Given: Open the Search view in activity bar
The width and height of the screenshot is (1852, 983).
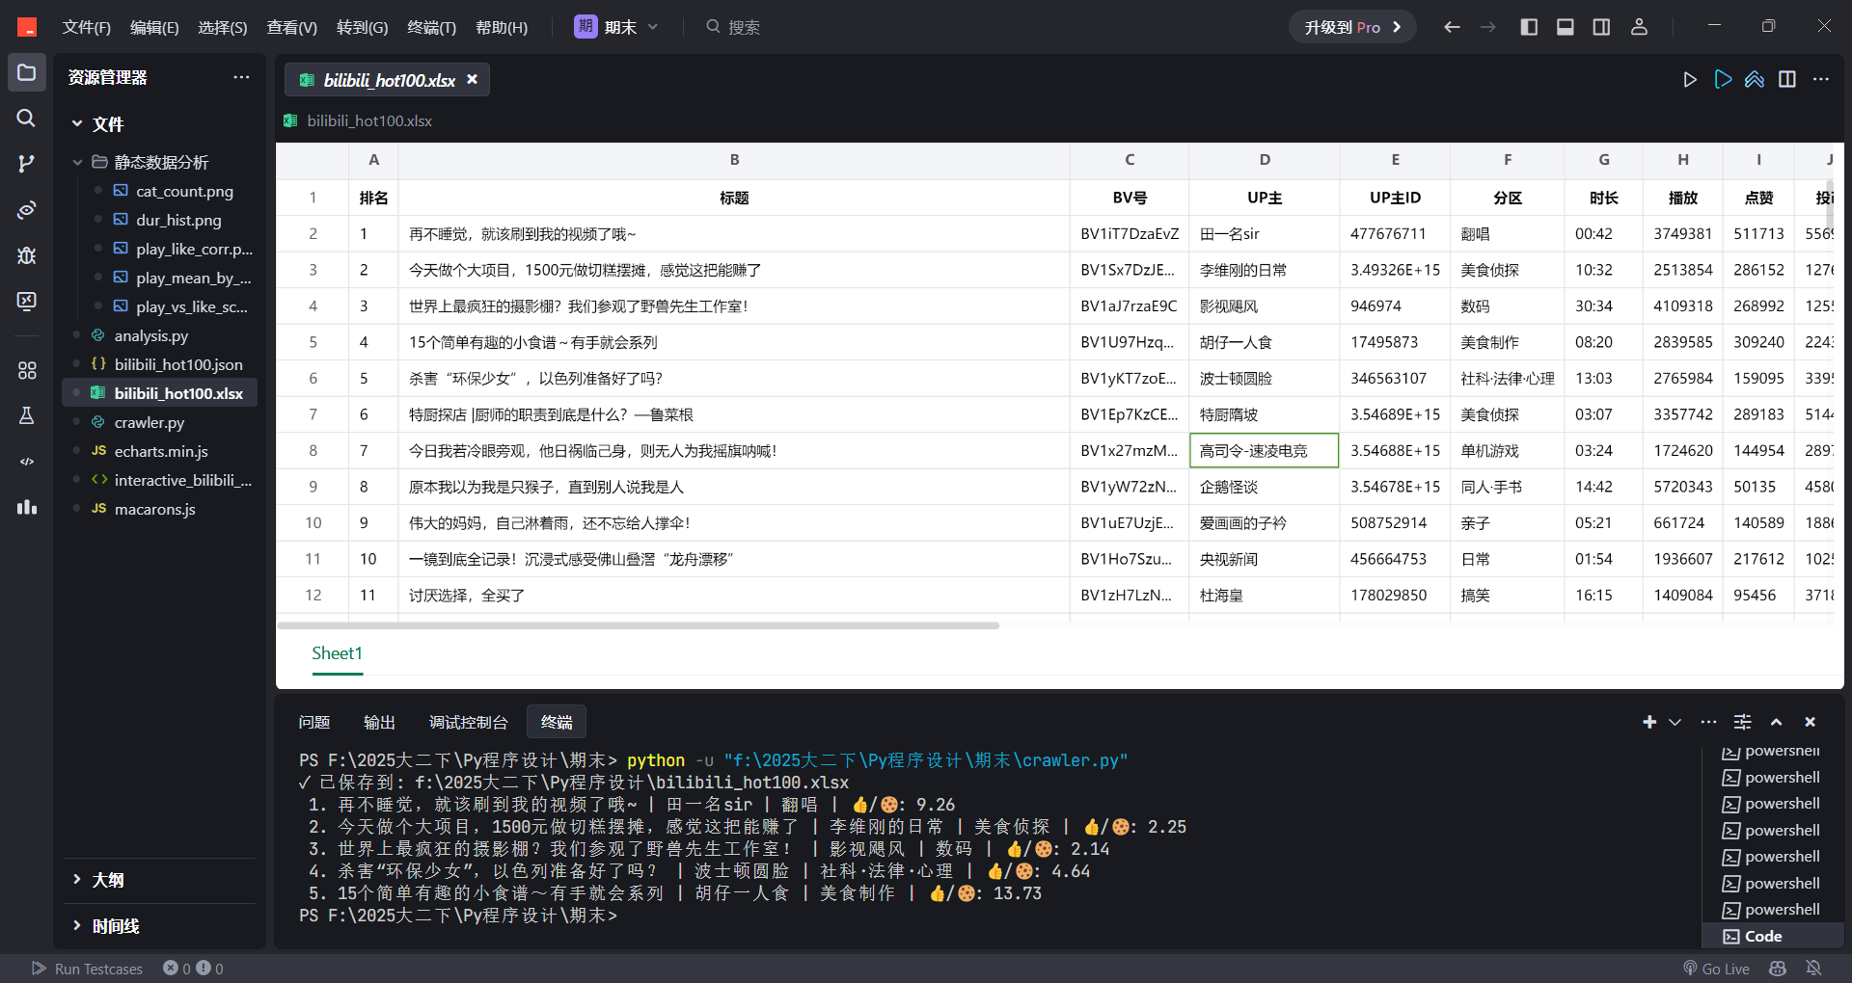Looking at the screenshot, I should point(27,118).
